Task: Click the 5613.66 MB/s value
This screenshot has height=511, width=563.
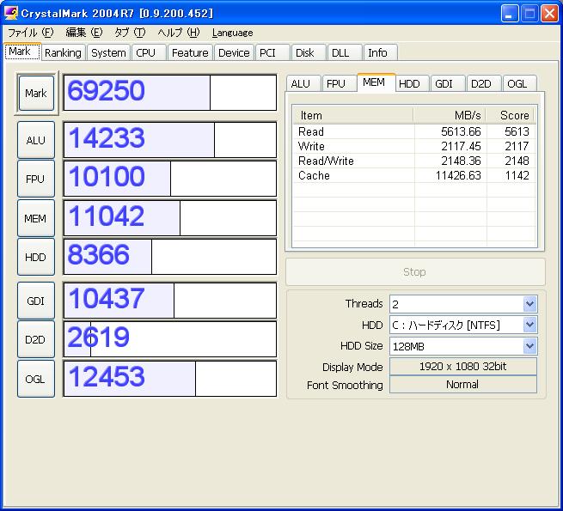Action: 461,131
